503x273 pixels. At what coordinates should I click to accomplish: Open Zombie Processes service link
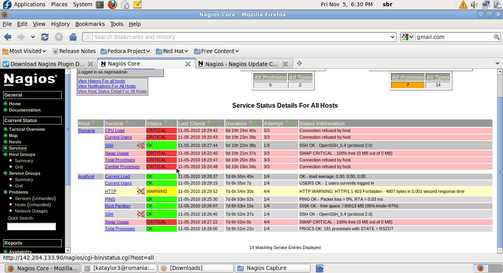[x=122, y=167]
